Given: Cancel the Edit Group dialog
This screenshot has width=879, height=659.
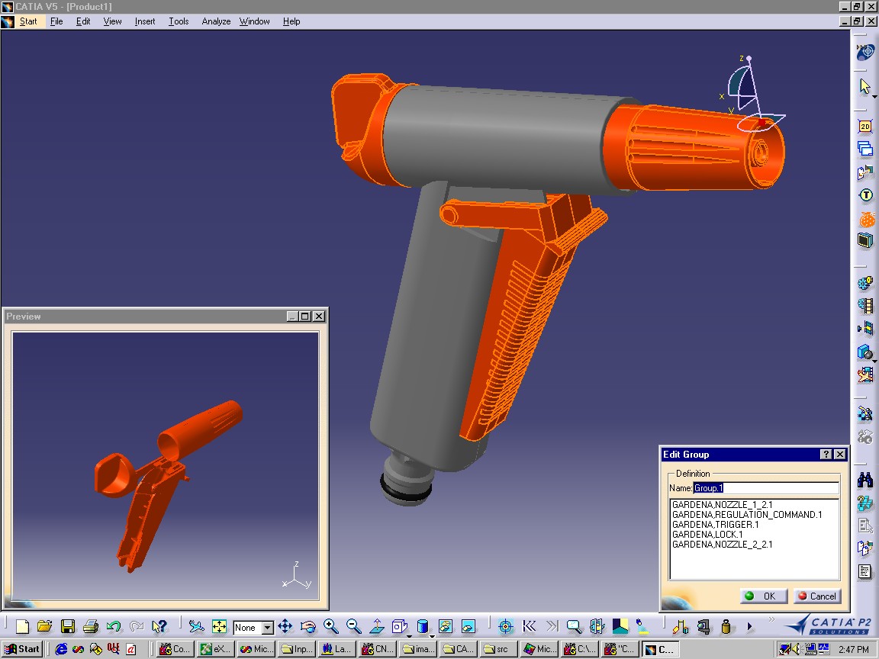Looking at the screenshot, I should 817,596.
